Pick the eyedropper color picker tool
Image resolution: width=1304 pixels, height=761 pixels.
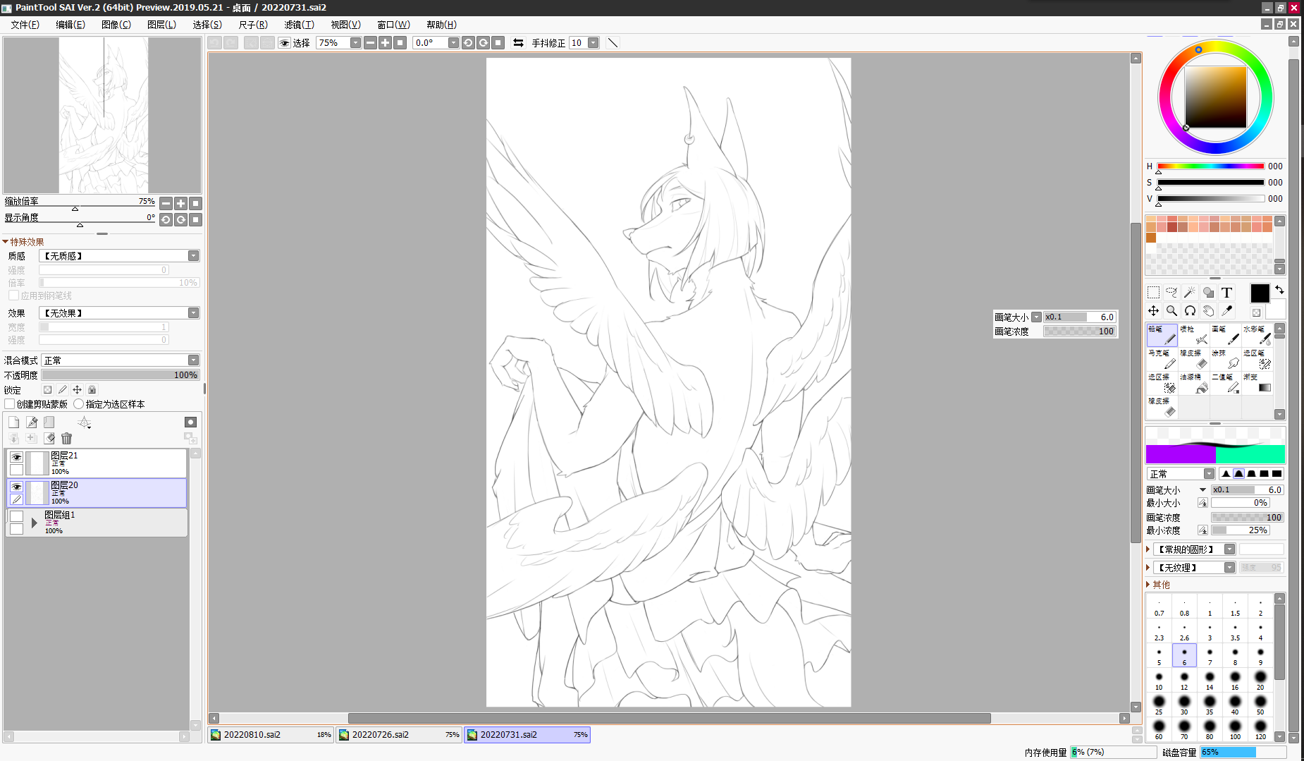[x=1226, y=310]
